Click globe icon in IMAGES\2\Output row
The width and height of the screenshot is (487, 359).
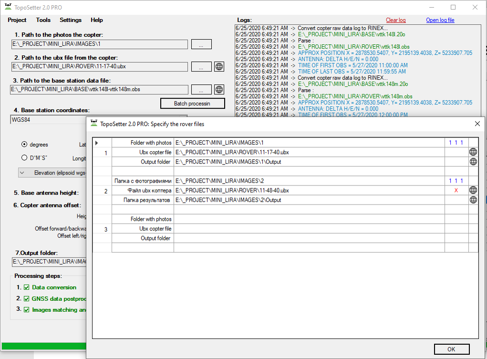point(473,200)
